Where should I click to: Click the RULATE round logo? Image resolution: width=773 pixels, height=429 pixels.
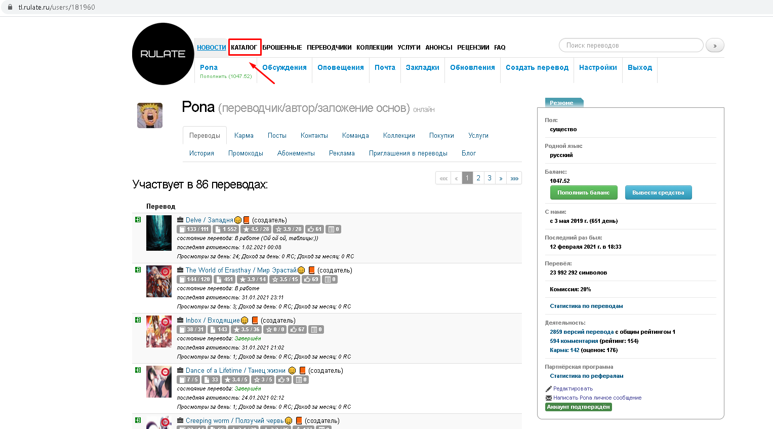(x=163, y=54)
